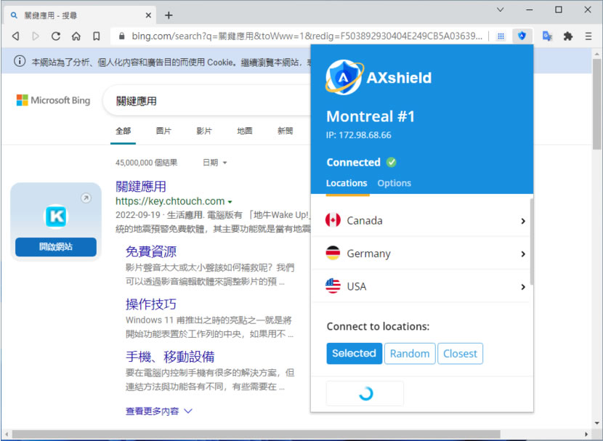Image resolution: width=603 pixels, height=441 pixels.
Task: Choose Random connection mode
Action: 410,353
